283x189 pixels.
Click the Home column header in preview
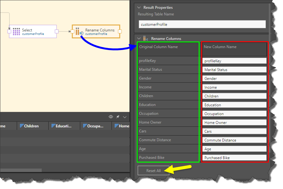coord(122,126)
